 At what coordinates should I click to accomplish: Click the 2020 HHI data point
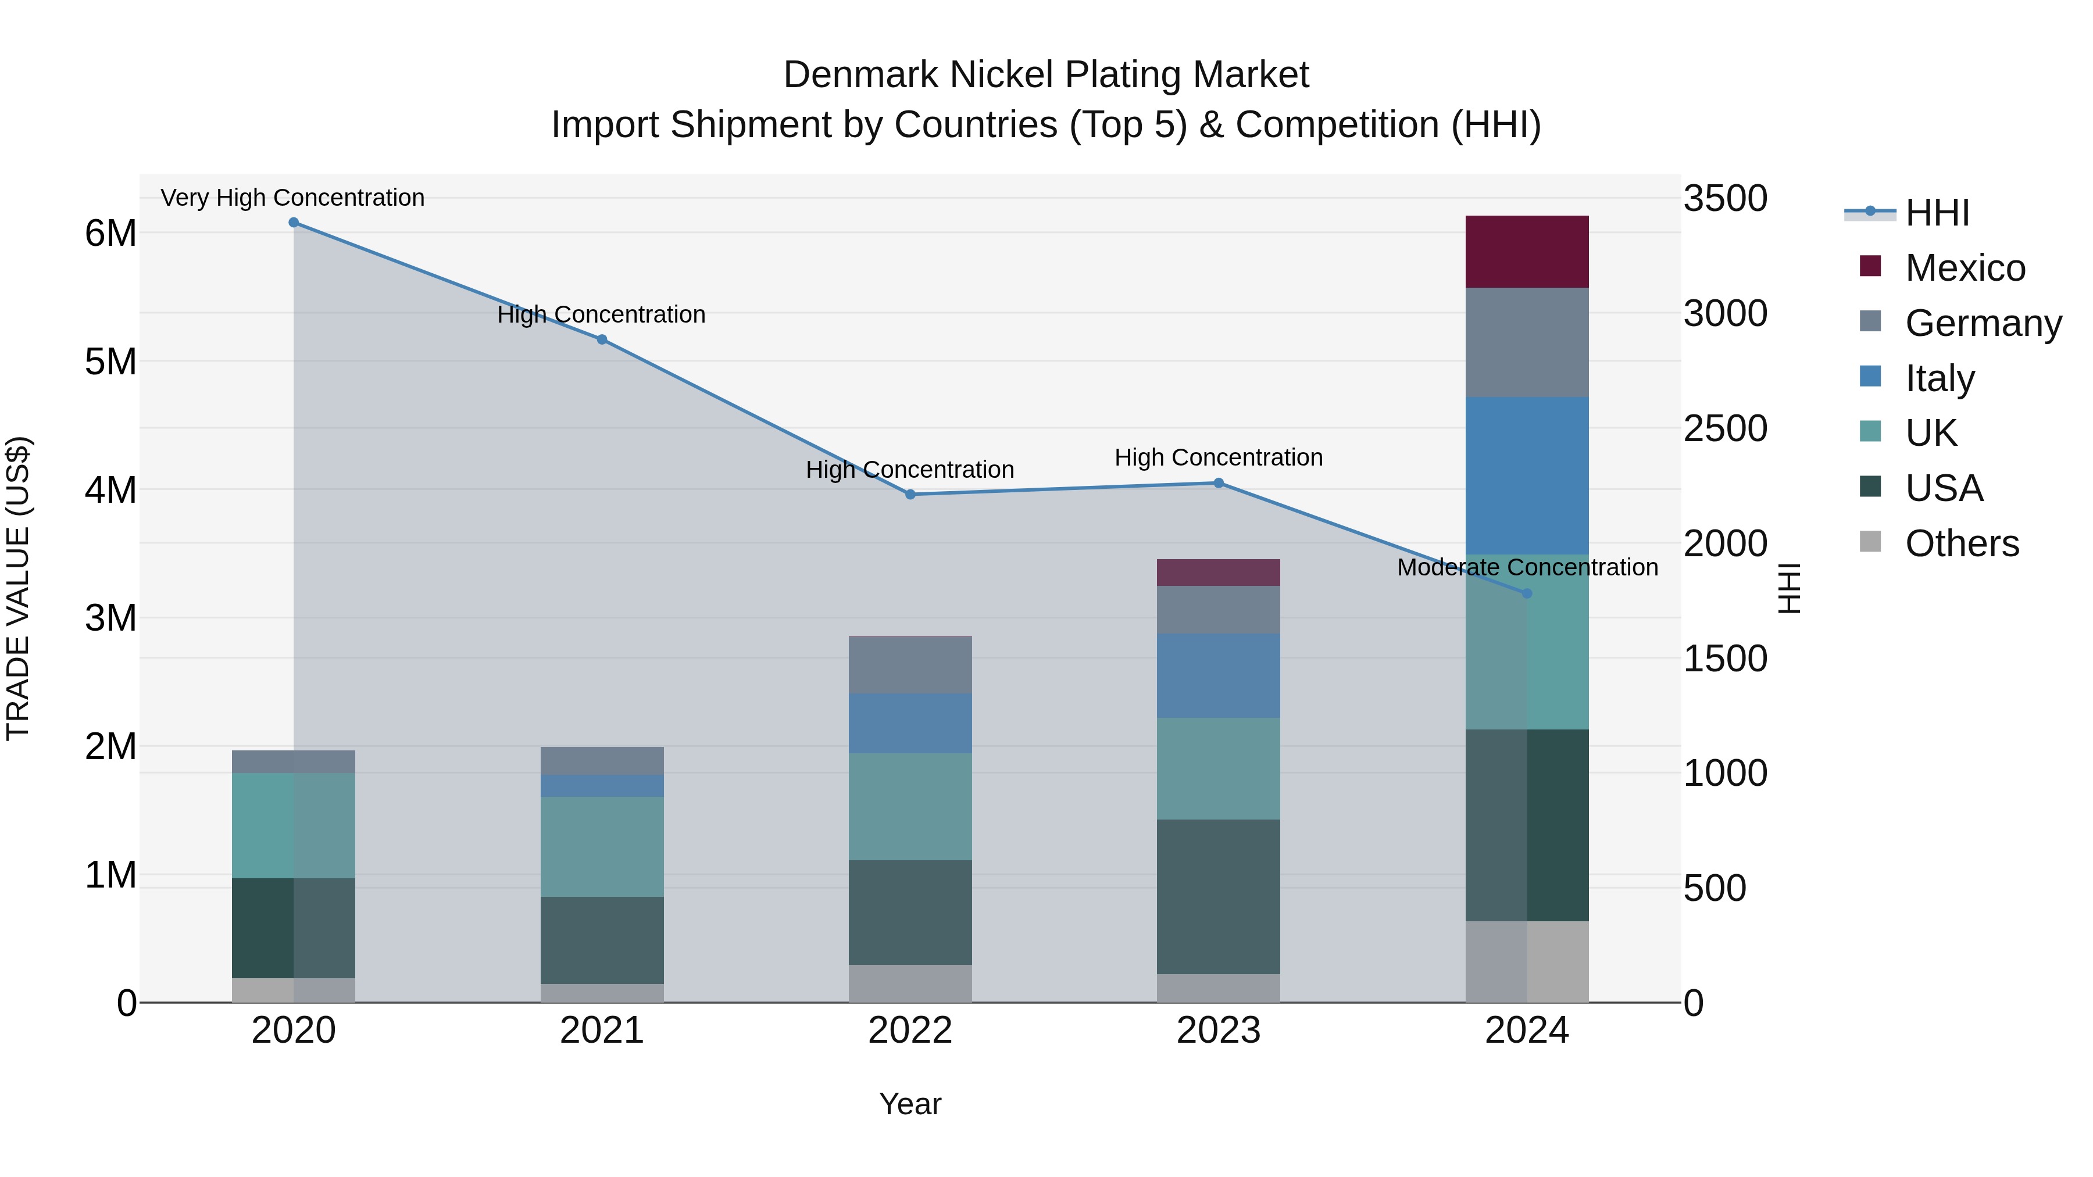[x=294, y=223]
